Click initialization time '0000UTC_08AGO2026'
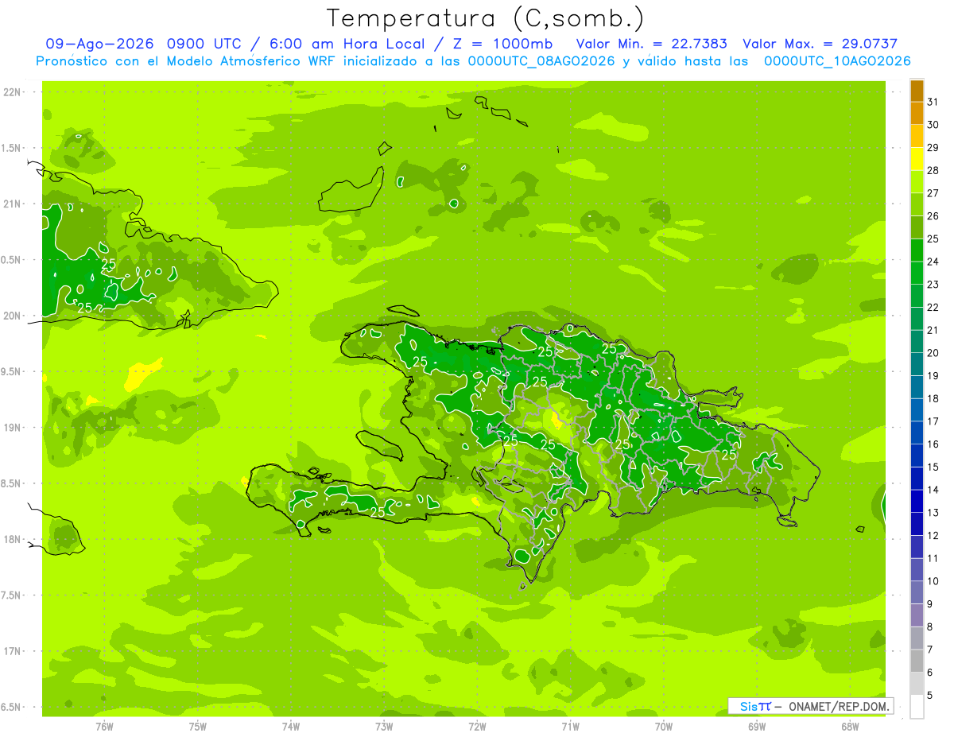The height and width of the screenshot is (737, 954). [541, 61]
